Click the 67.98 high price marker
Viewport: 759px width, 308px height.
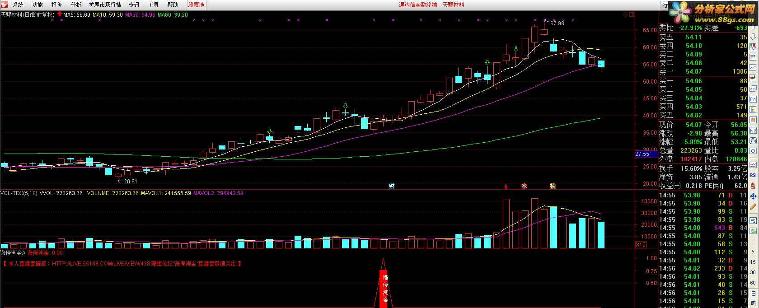[x=557, y=23]
